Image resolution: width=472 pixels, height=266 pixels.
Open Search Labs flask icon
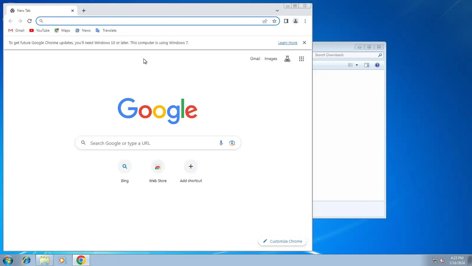[287, 59]
